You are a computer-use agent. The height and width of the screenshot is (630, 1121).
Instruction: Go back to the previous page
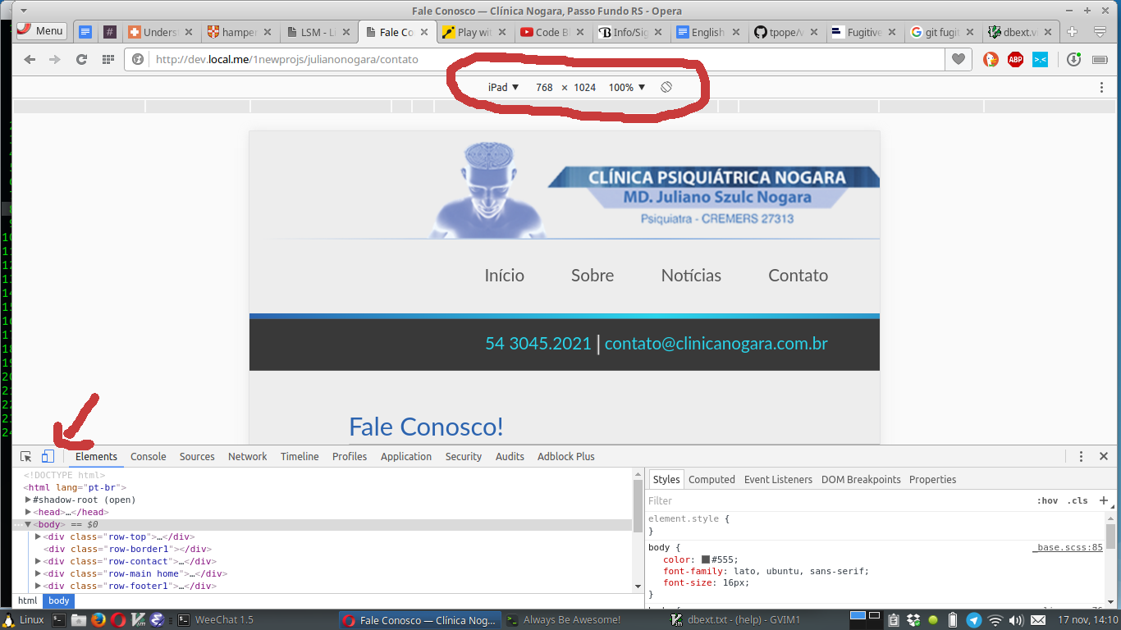(30, 59)
